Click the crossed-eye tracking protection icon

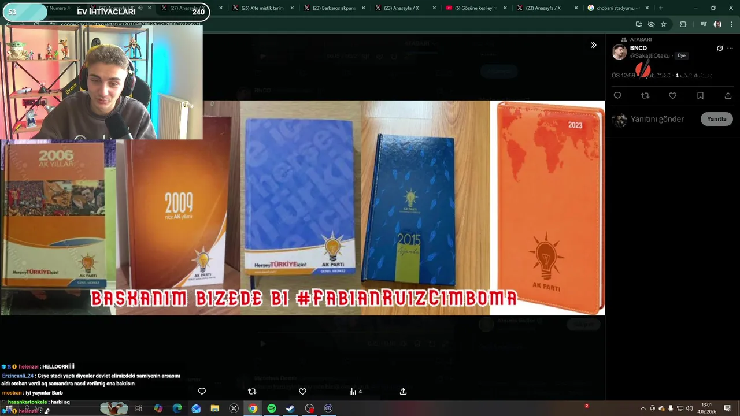(652, 24)
